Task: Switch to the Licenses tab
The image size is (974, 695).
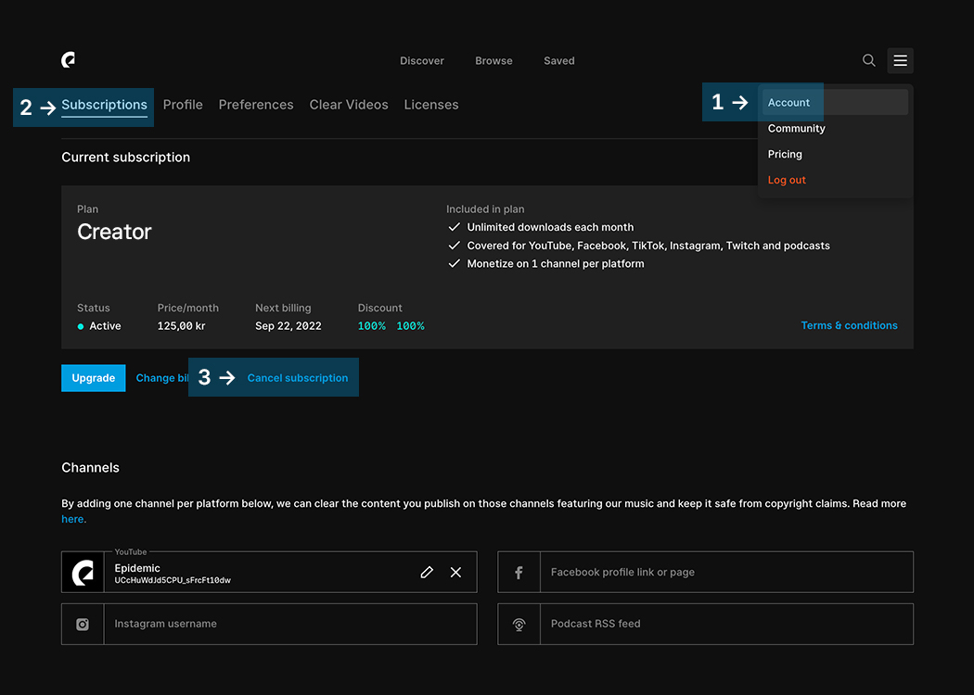Action: pyautogui.click(x=431, y=105)
